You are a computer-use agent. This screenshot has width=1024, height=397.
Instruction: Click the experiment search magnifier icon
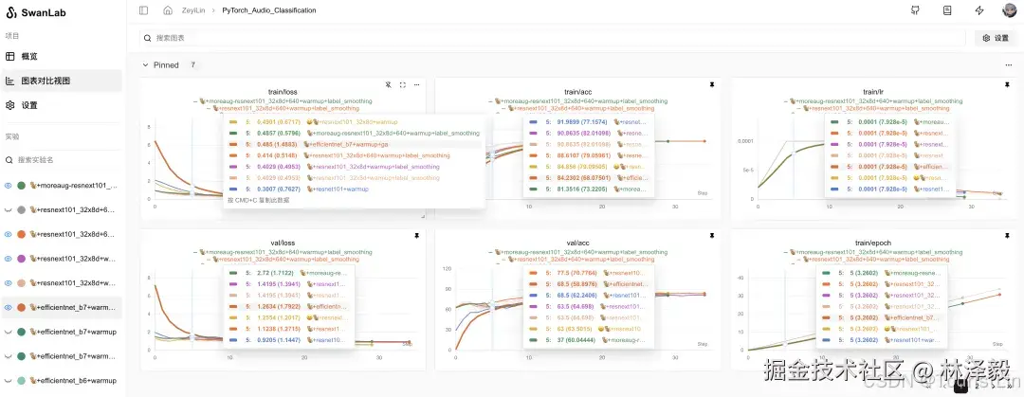pos(9,160)
